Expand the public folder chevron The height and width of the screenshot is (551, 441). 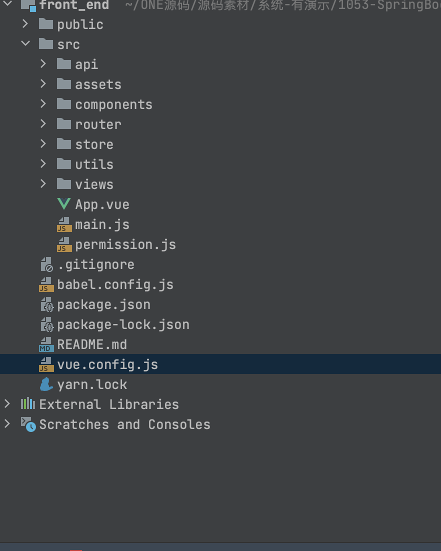[25, 24]
